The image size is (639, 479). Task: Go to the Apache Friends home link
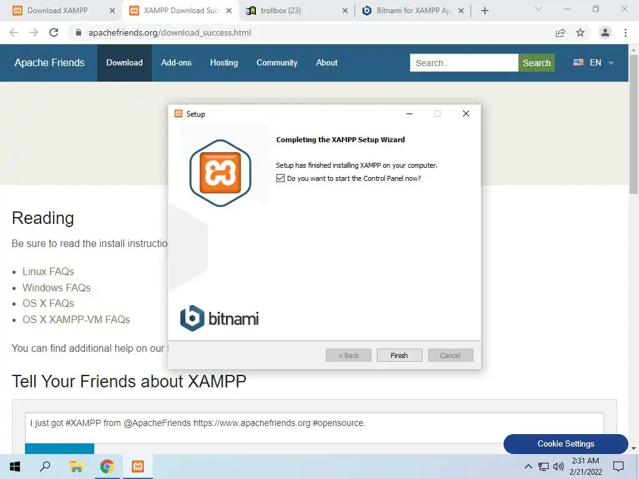click(49, 63)
